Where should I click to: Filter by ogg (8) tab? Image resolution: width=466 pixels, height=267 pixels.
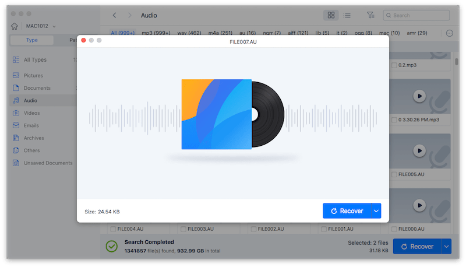(363, 33)
